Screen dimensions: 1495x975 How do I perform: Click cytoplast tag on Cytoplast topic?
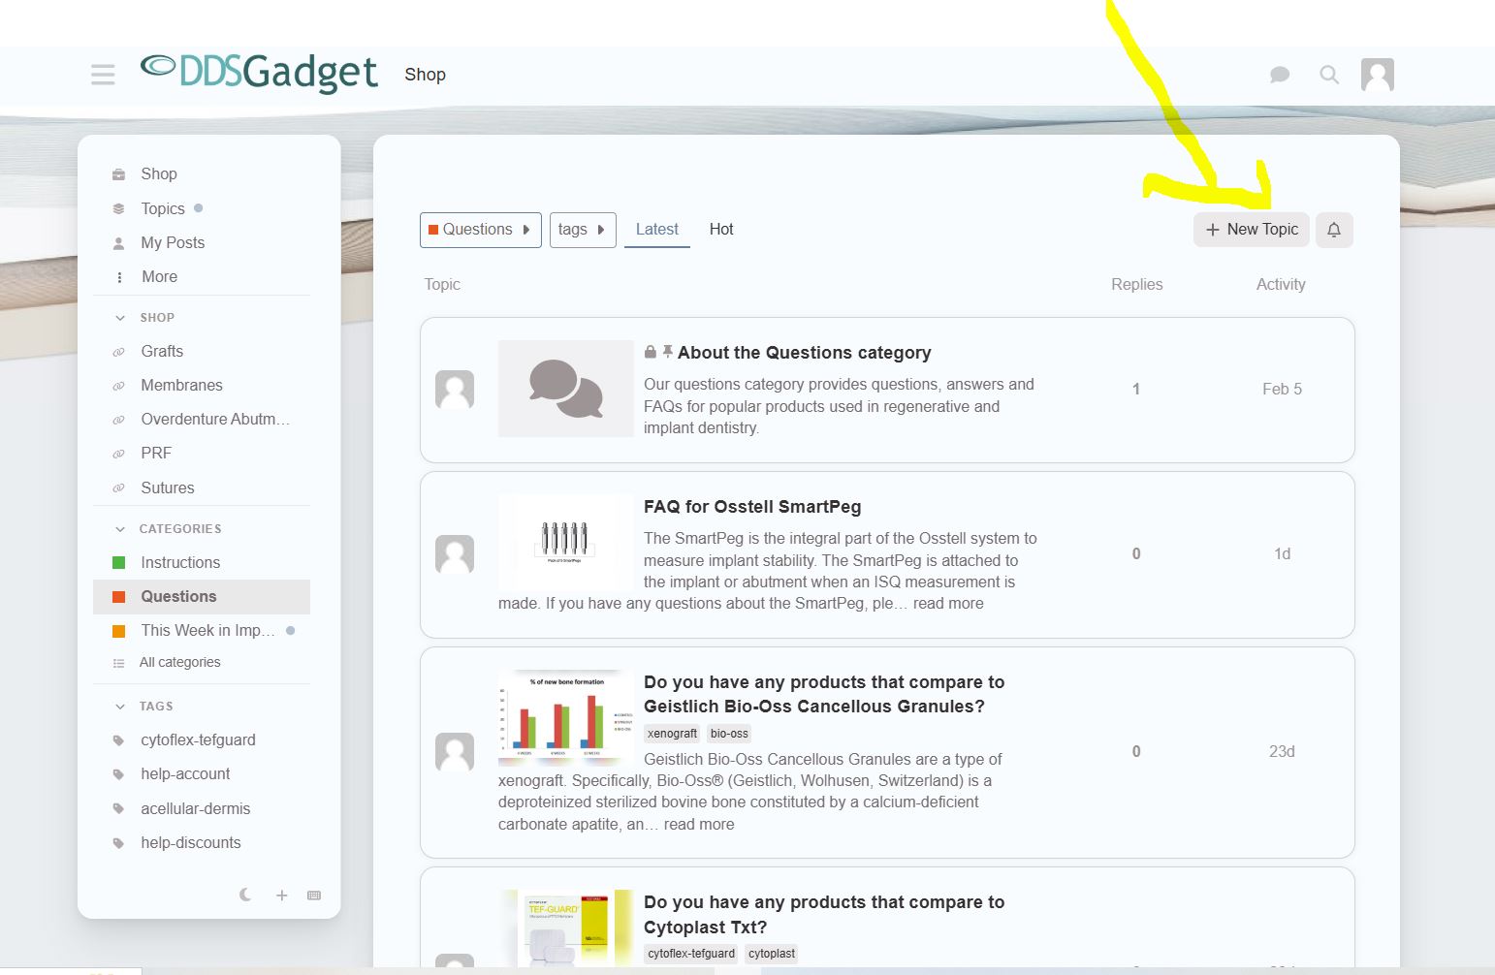point(772,954)
